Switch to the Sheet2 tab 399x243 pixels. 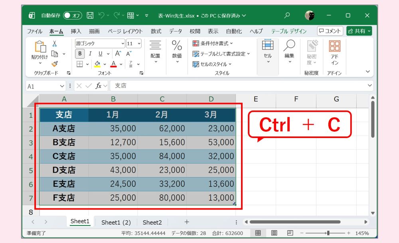[x=152, y=222]
